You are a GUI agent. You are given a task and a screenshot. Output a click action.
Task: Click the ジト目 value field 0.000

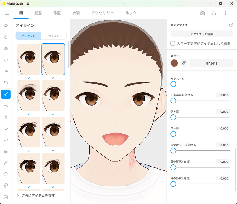[x=223, y=112]
